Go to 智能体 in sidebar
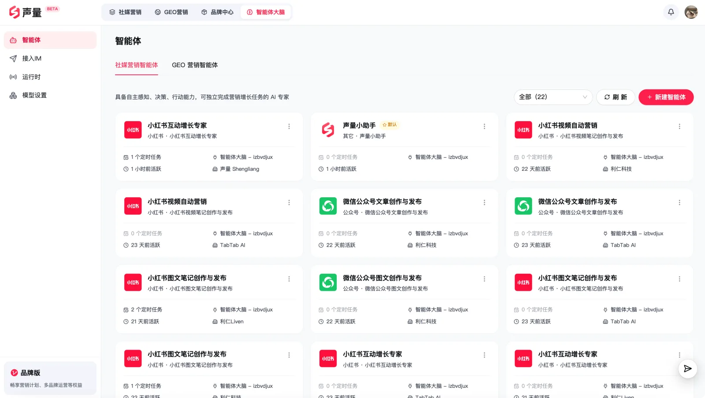The height and width of the screenshot is (398, 705). coord(50,40)
